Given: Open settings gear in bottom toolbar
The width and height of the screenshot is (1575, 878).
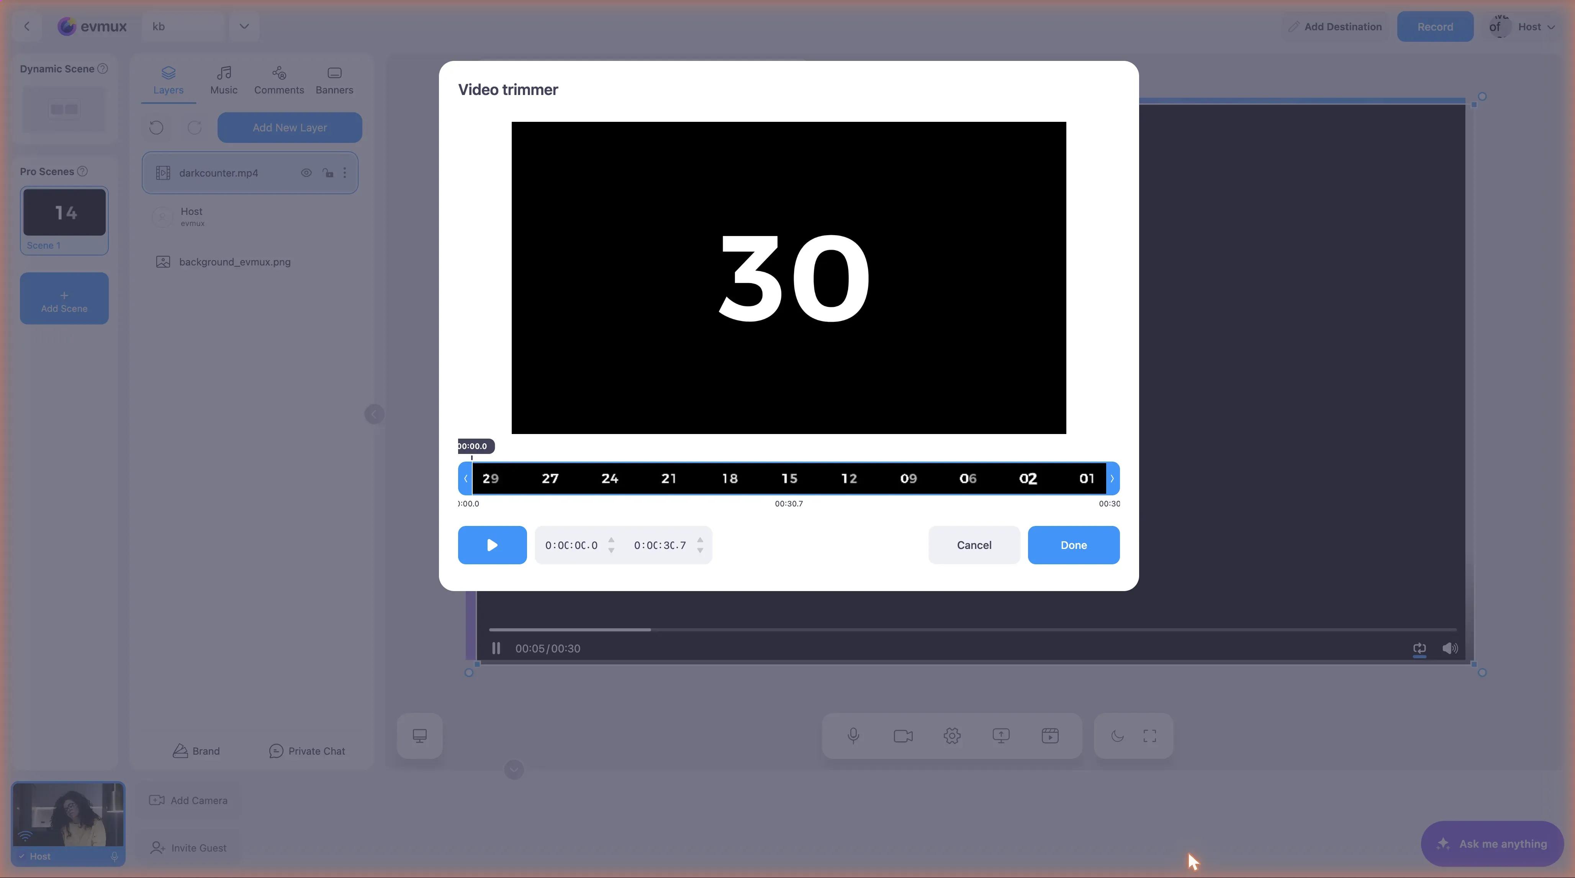Looking at the screenshot, I should click(952, 735).
